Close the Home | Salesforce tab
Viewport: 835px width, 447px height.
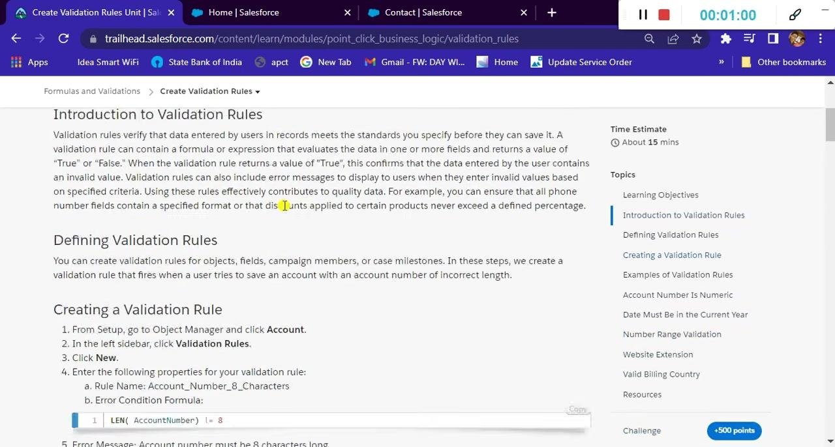pos(347,12)
